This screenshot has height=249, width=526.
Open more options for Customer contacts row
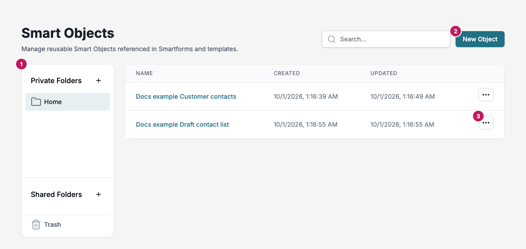point(486,95)
